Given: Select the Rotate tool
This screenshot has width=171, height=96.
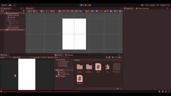Looking at the screenshot, I should tap(68, 11).
